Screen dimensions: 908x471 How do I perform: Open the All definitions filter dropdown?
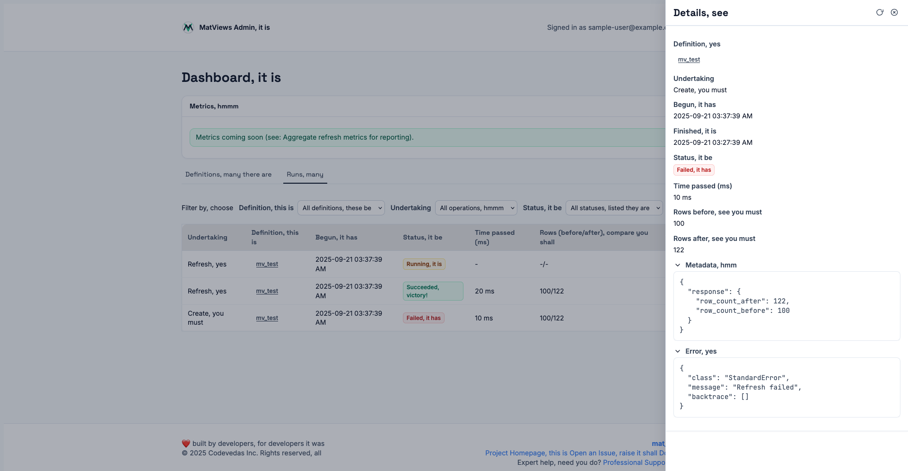click(x=341, y=208)
